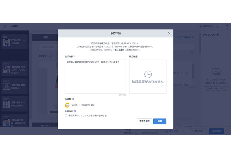Image resolution: width=231 pixels, height=158 pixels.
Task: Click the back arrow beside 人事部
Action: click(x=5, y=26)
